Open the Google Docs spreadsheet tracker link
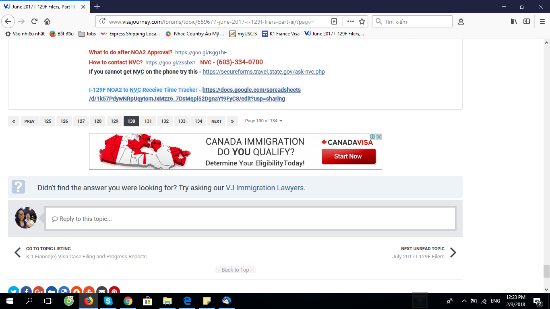The image size is (550, 309). click(x=195, y=94)
